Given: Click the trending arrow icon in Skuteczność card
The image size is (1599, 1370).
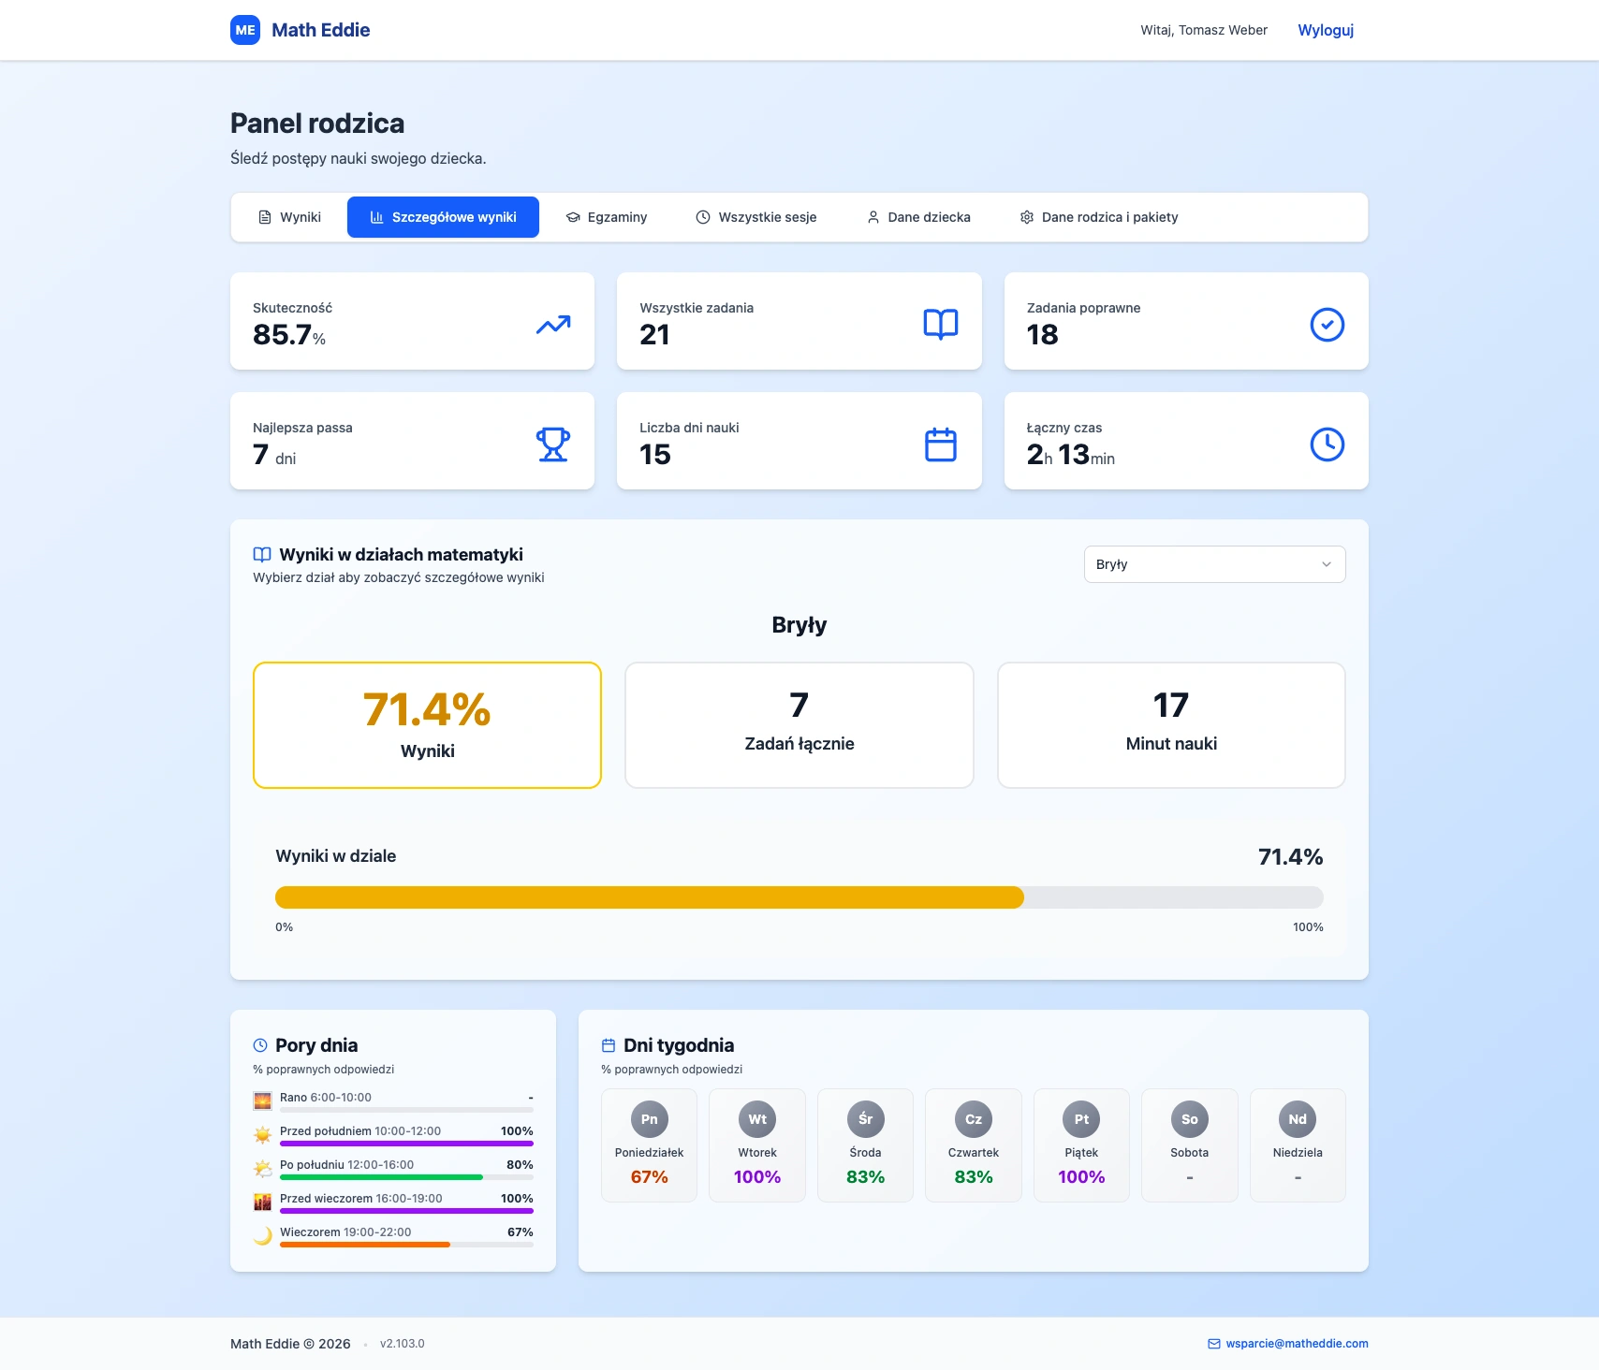Looking at the screenshot, I should (553, 325).
